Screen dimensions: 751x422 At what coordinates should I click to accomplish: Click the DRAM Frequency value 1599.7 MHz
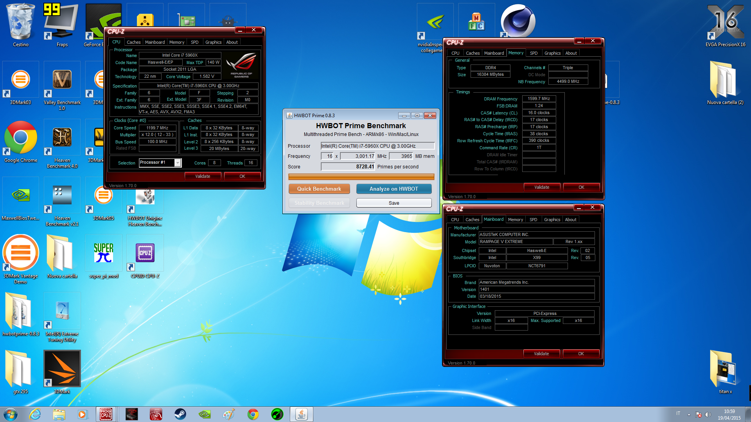[x=539, y=98]
